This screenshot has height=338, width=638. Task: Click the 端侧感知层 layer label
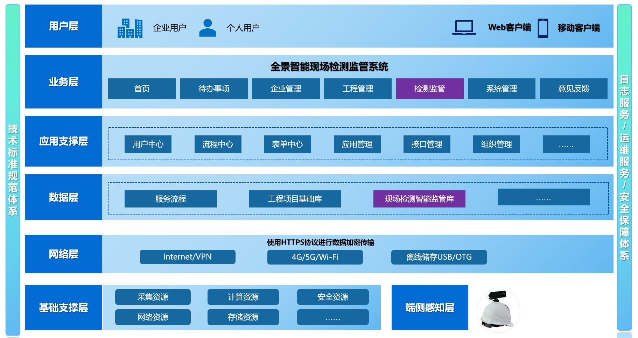[x=429, y=308]
